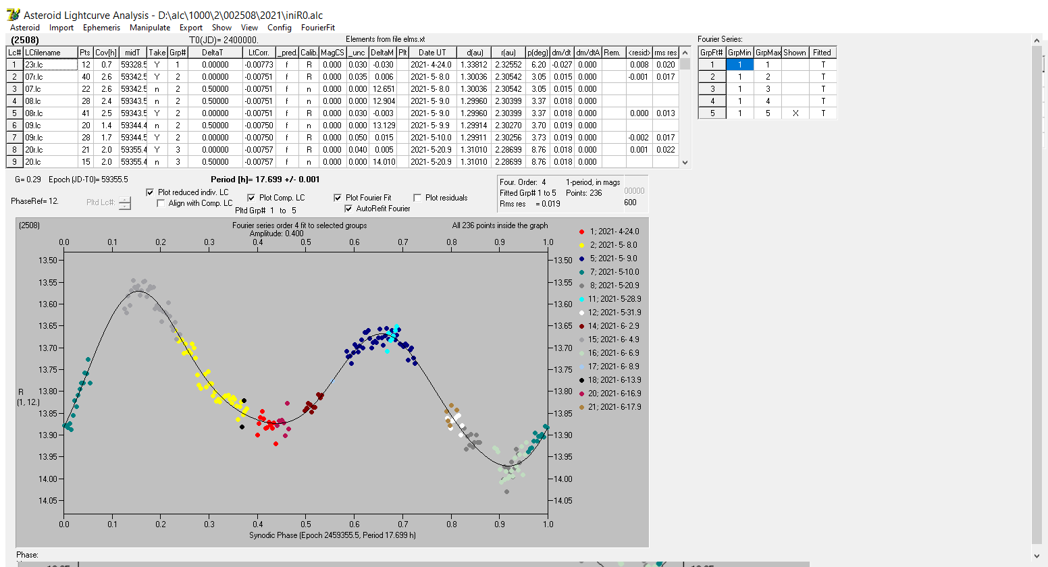Image resolution: width=1048 pixels, height=567 pixels.
Task: Open the Import menu
Action: tap(61, 28)
